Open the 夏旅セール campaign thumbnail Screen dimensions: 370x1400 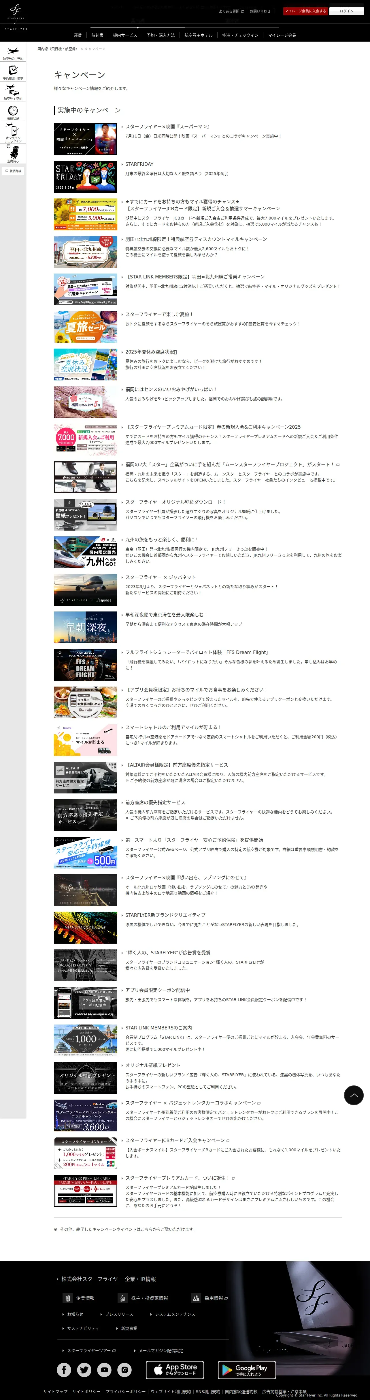pyautogui.click(x=85, y=327)
